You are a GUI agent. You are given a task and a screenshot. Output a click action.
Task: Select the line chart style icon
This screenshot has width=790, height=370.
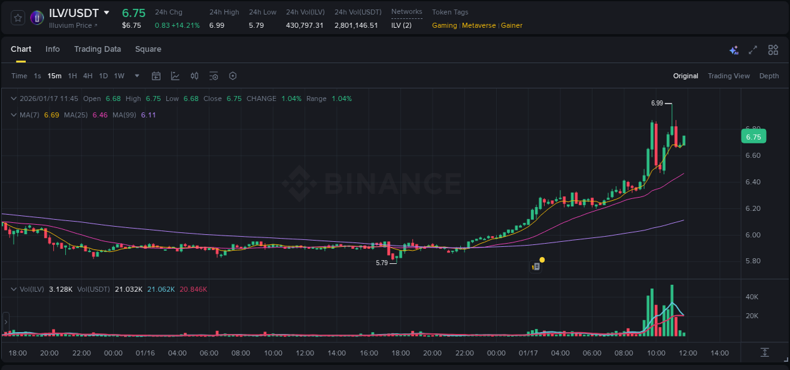(x=175, y=76)
